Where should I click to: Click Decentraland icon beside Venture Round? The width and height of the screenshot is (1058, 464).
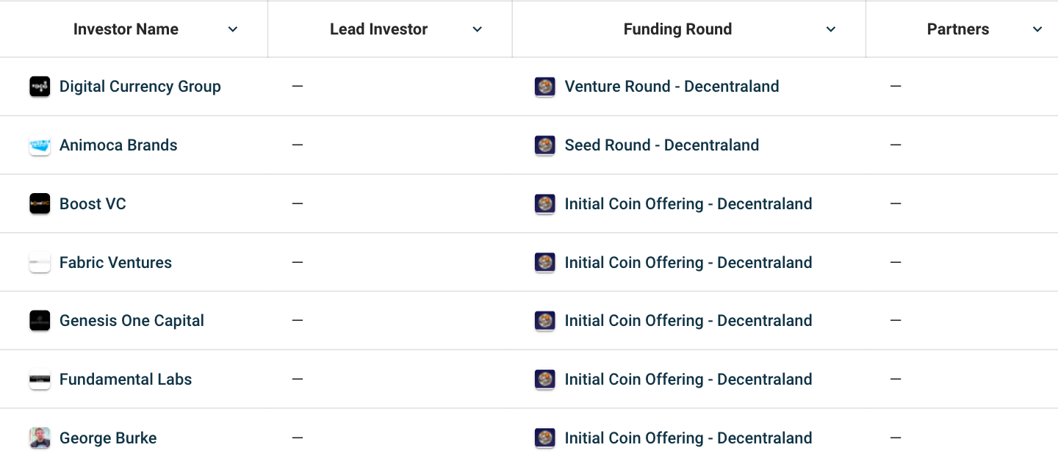click(544, 87)
